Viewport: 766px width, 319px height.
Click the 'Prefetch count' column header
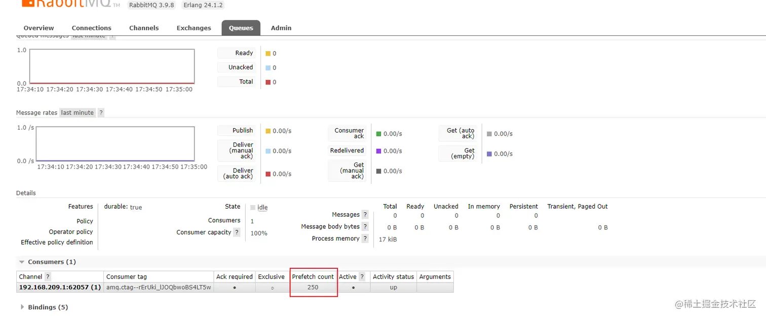(x=313, y=276)
